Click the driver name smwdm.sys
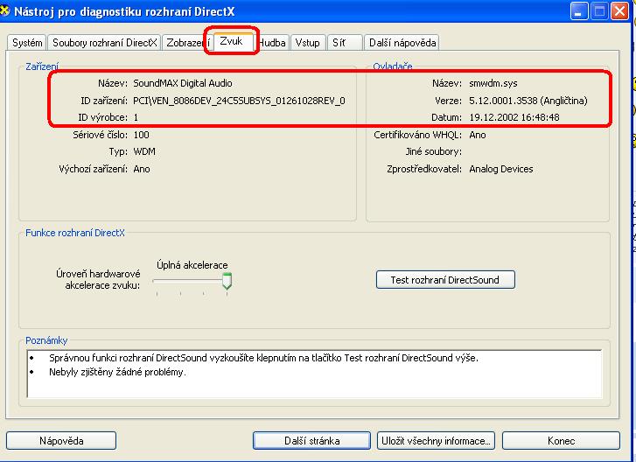 click(x=493, y=83)
